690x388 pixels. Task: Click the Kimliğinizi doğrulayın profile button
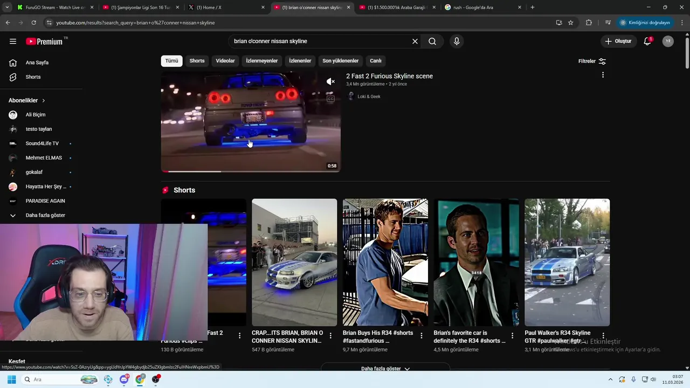click(x=645, y=23)
